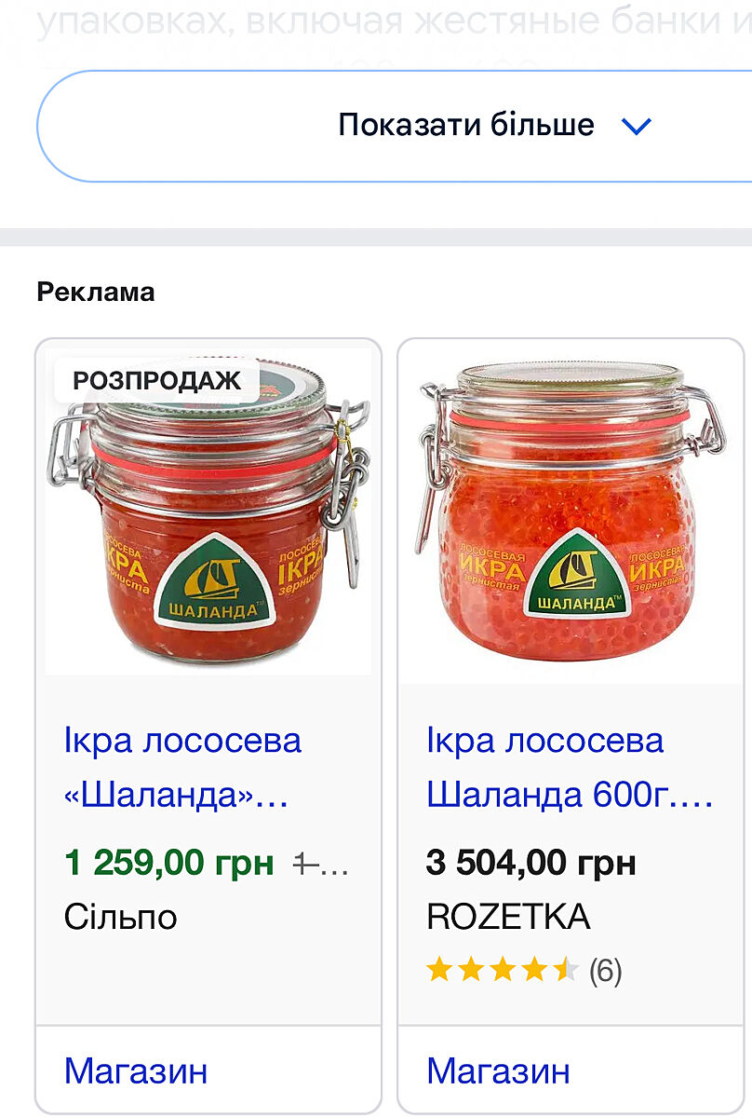Open the (6) reviews count
752x1118 pixels.
pyautogui.click(x=605, y=971)
